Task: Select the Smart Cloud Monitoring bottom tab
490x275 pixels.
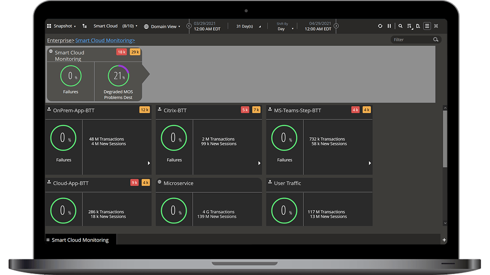Action: coord(80,240)
